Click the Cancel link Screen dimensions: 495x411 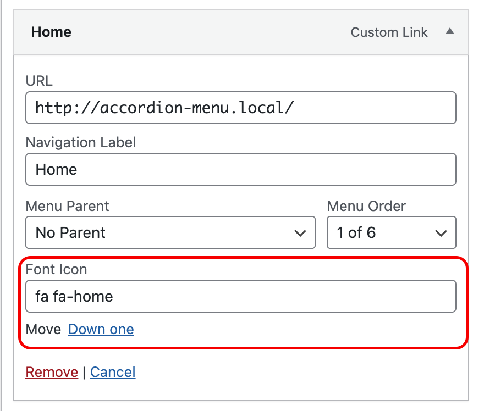pos(113,373)
